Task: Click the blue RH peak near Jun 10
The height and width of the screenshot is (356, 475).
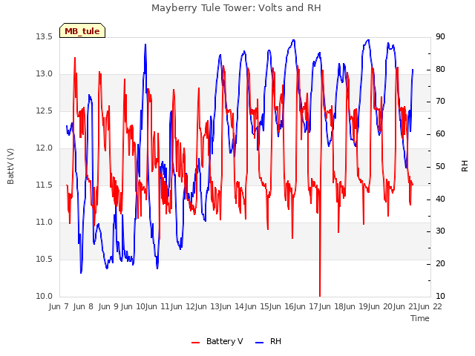Action: (x=145, y=45)
